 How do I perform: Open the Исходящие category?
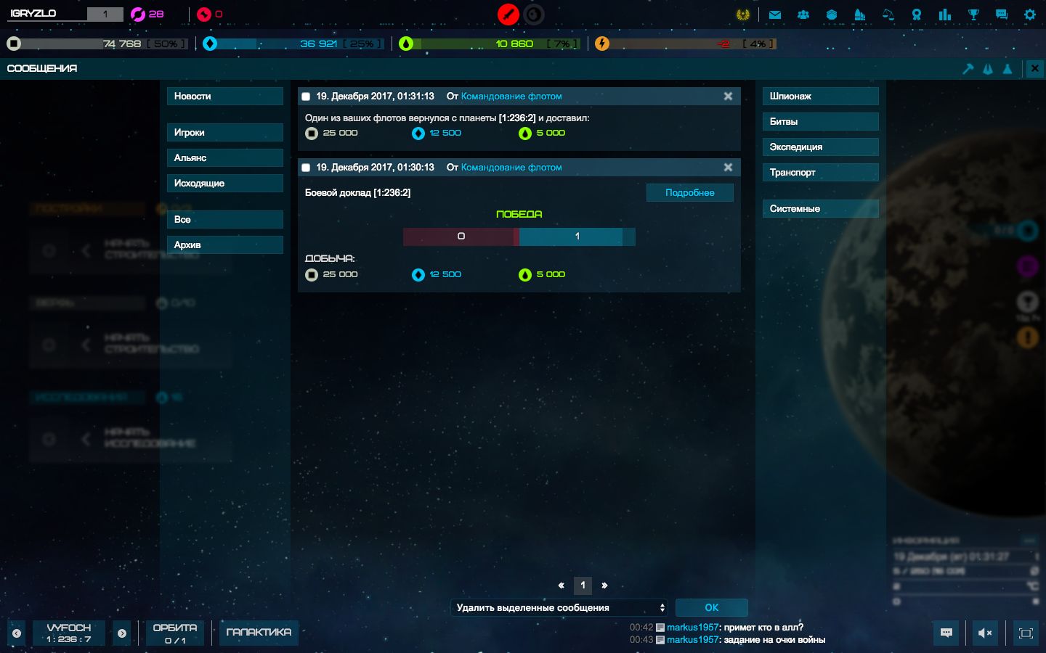click(x=225, y=184)
